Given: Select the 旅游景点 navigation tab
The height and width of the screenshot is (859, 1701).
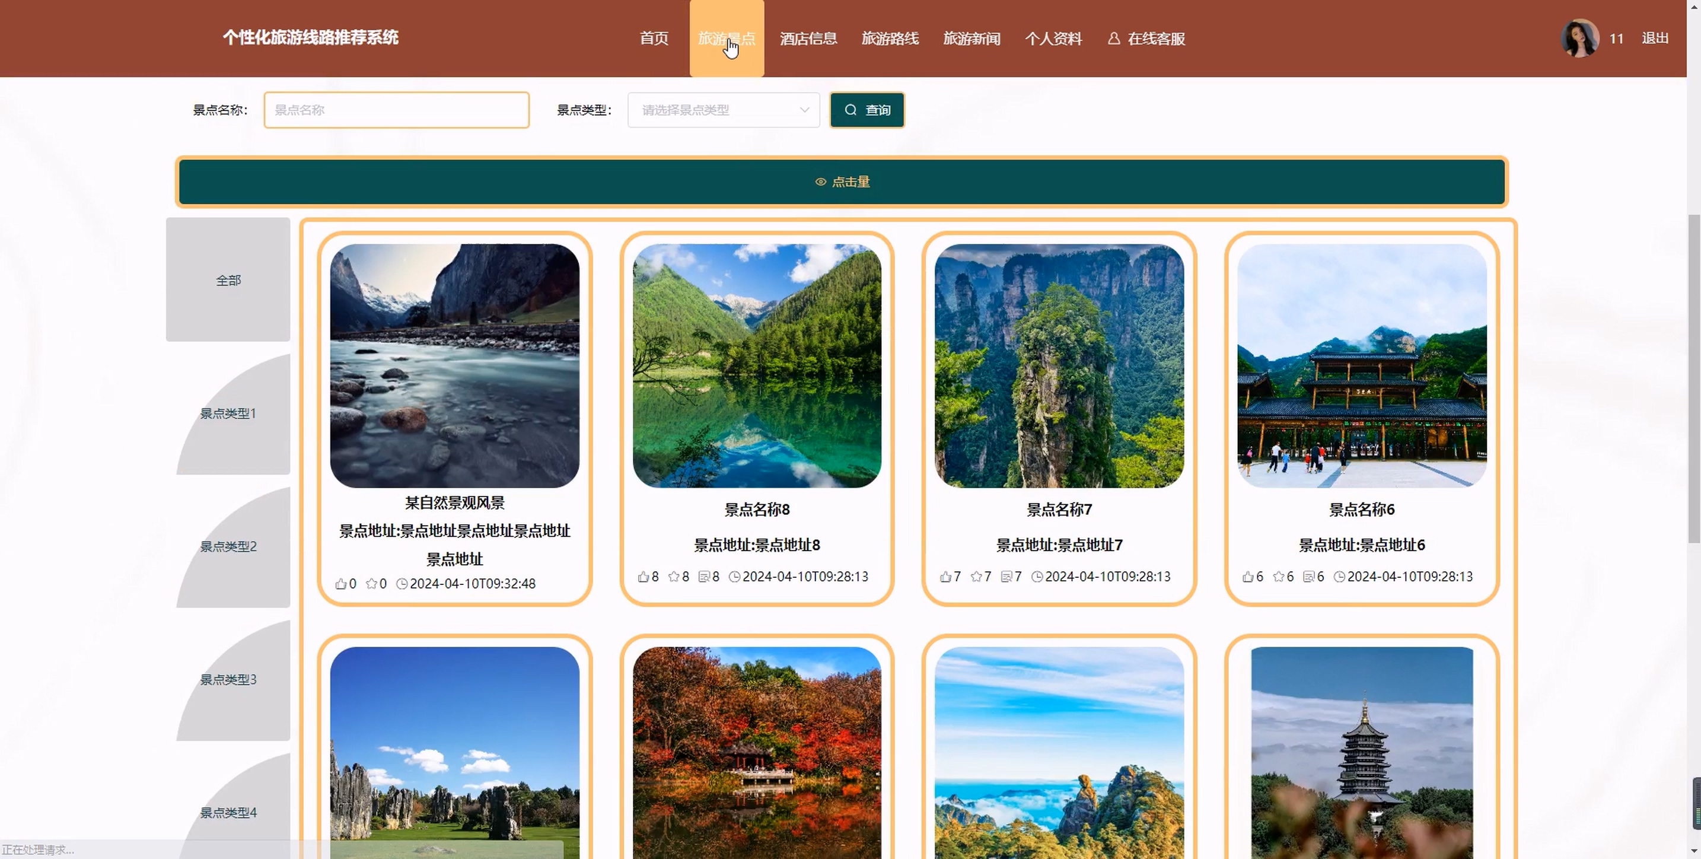Looking at the screenshot, I should point(727,39).
